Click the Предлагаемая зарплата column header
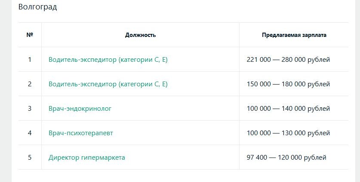This screenshot has height=182, width=360. tap(294, 35)
